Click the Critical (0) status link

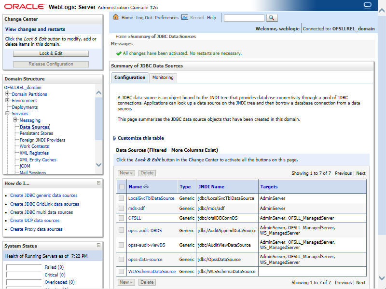(x=55, y=275)
